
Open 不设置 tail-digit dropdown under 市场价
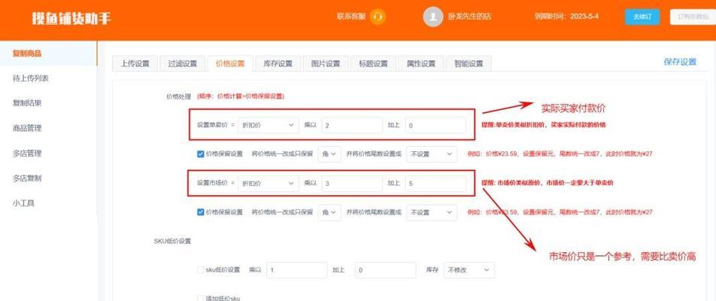pyautogui.click(x=432, y=212)
